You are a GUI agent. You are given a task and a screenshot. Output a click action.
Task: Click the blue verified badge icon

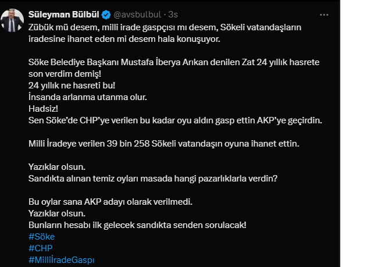(106, 15)
